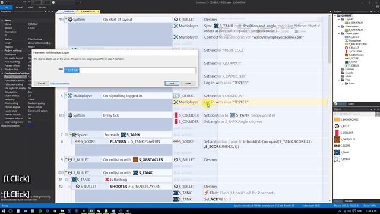Collapse the Files folder in Projects
Image resolution: width=380 pixels, height=214 pixels.
339,80
